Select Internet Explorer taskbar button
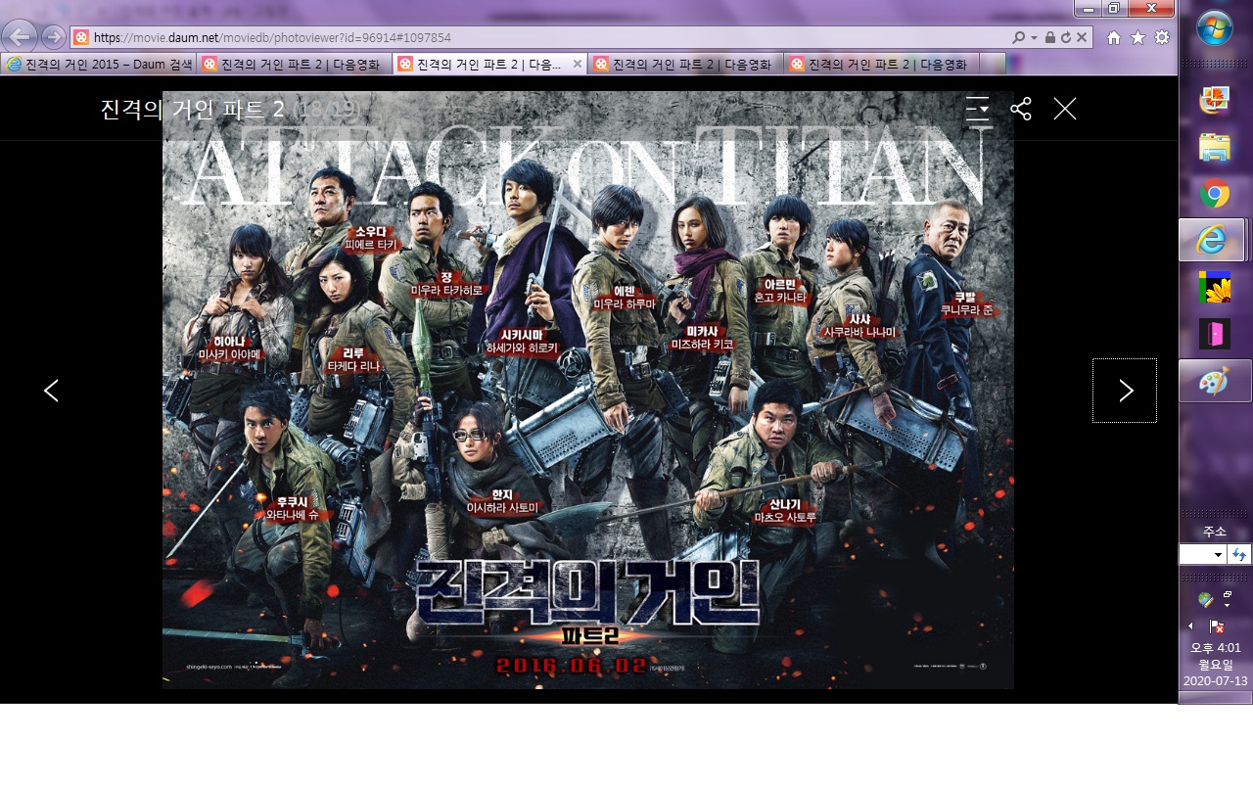 pyautogui.click(x=1212, y=240)
